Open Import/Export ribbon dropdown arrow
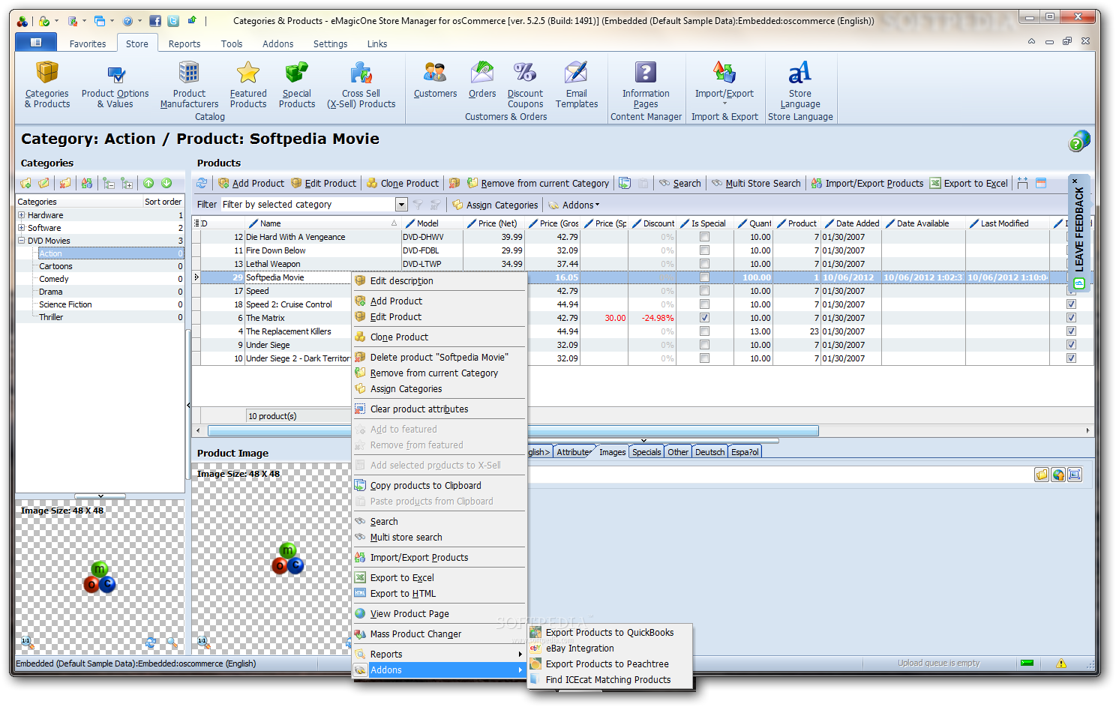Image resolution: width=1116 pixels, height=707 pixels. (724, 104)
